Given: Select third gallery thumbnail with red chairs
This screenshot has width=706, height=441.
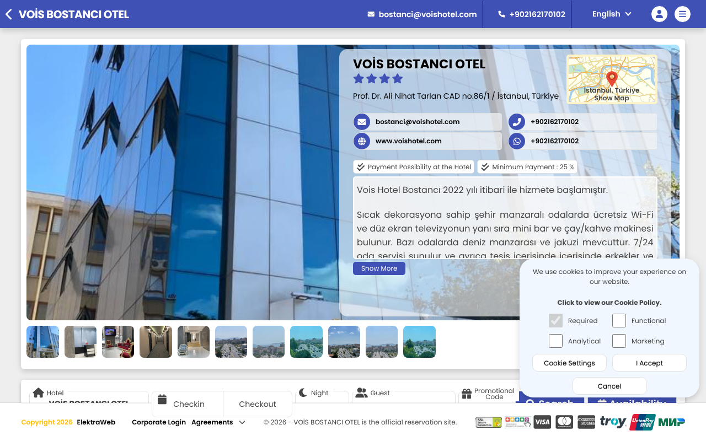Looking at the screenshot, I should [118, 342].
